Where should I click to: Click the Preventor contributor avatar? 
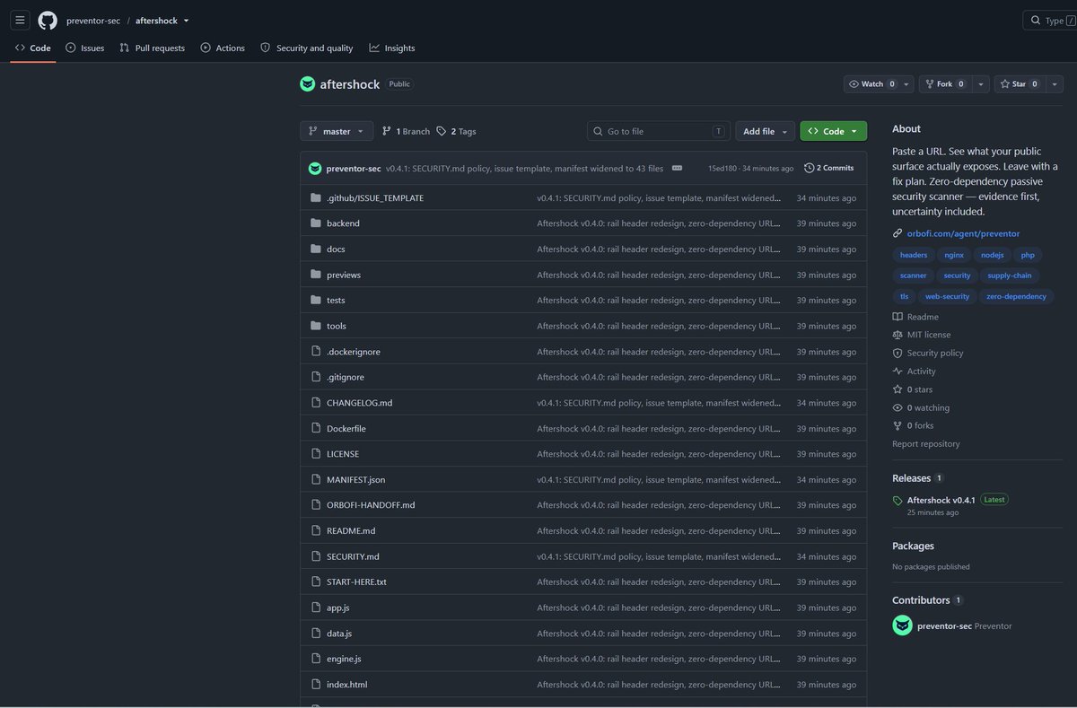tap(902, 625)
